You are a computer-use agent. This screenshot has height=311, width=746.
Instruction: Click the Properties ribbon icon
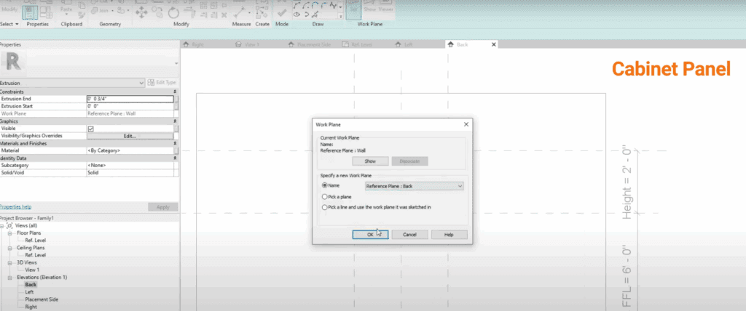tap(31, 10)
